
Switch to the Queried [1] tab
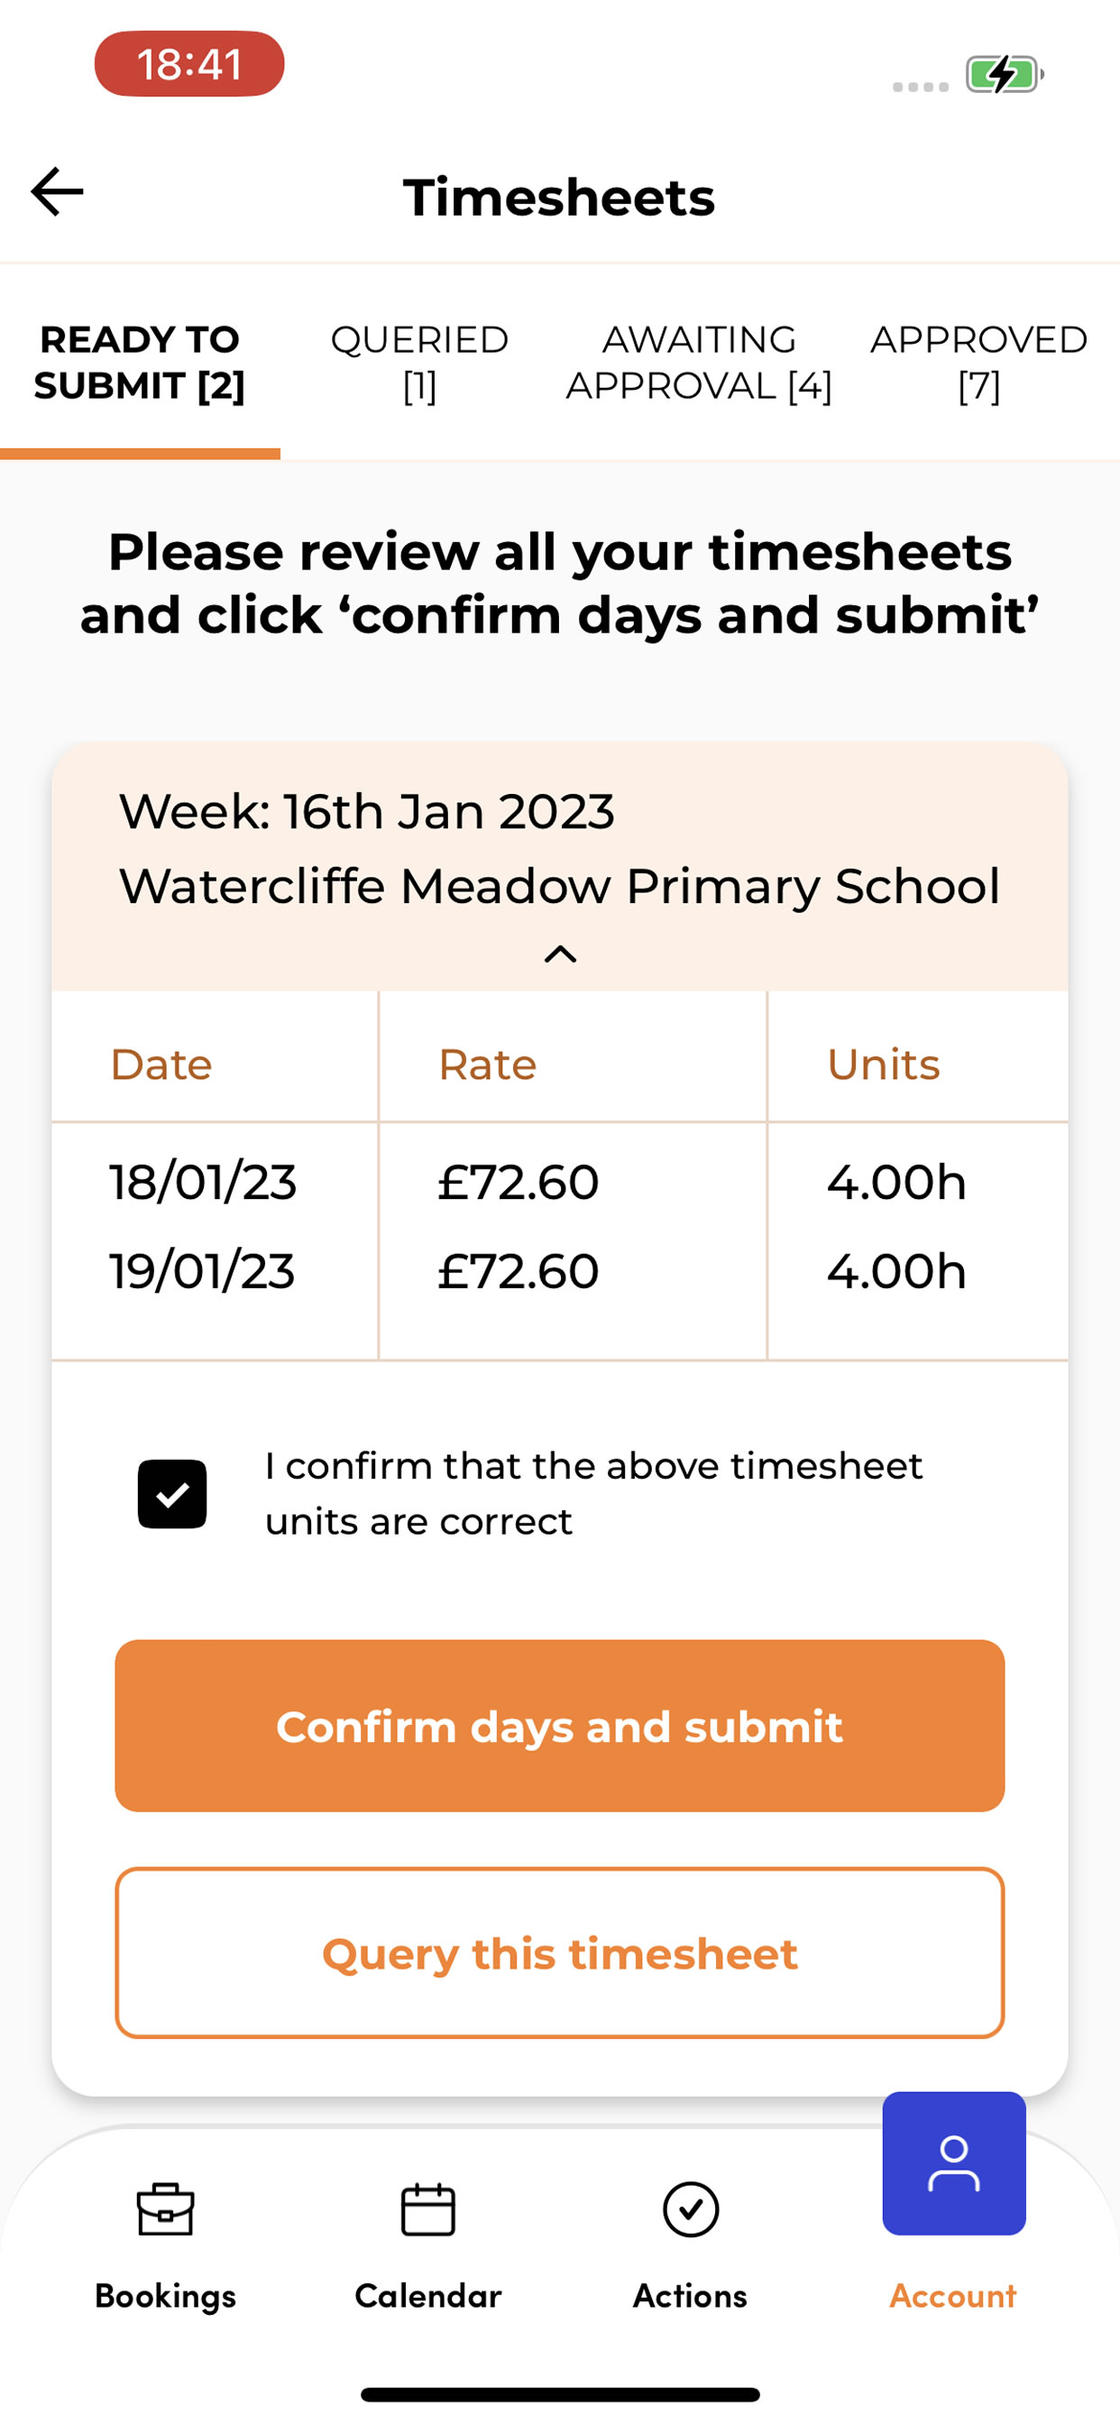[x=419, y=363]
